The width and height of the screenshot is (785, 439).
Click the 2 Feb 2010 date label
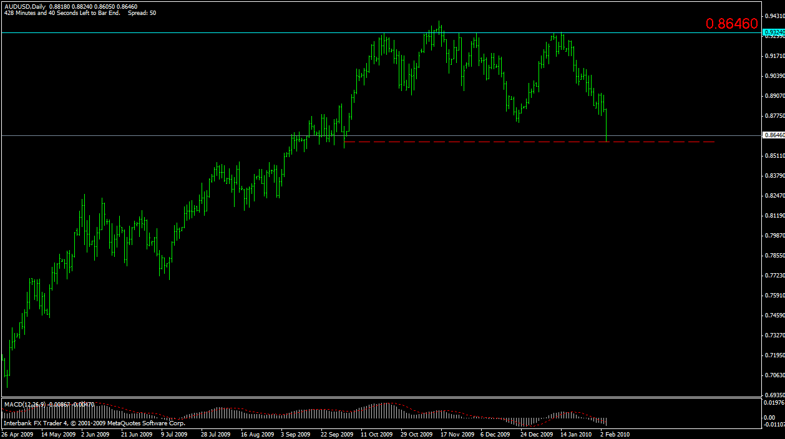[614, 433]
